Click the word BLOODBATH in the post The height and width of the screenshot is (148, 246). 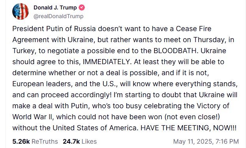click(x=175, y=51)
